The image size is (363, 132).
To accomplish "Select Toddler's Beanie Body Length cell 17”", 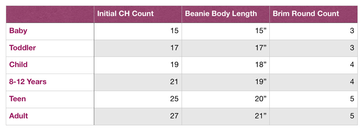I will (x=225, y=48).
